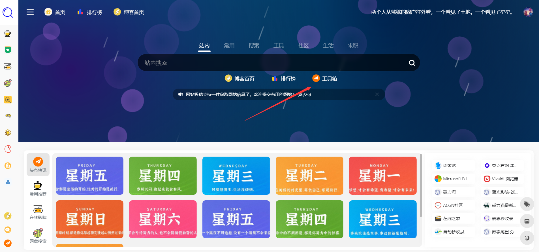This screenshot has height=252, width=539.
Task: Open the hamburger menu in top bar
Action: coord(30,12)
